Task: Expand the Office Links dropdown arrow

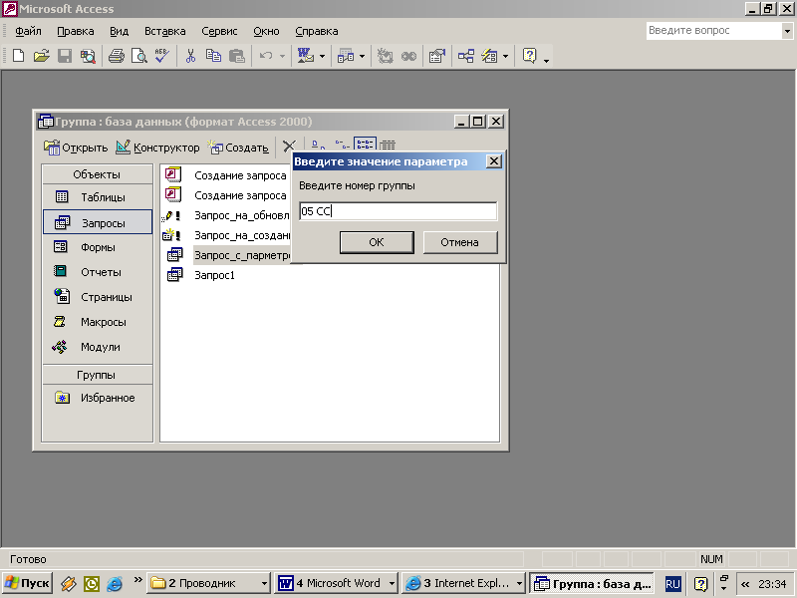Action: tap(322, 56)
